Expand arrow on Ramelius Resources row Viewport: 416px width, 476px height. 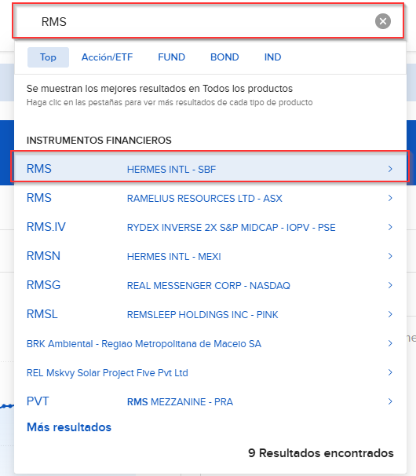point(390,198)
